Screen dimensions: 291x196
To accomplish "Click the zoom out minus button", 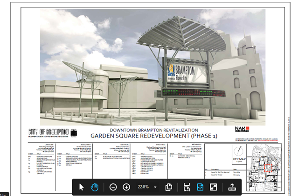I will pos(113,187).
